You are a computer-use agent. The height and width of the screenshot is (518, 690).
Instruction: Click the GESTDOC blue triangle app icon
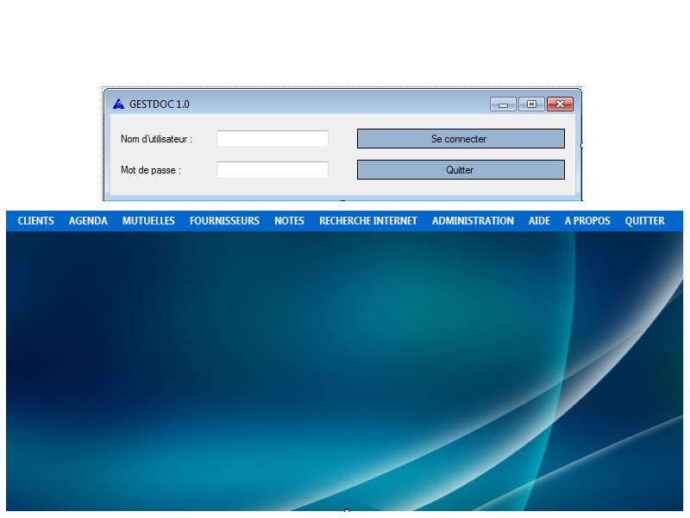pyautogui.click(x=118, y=104)
